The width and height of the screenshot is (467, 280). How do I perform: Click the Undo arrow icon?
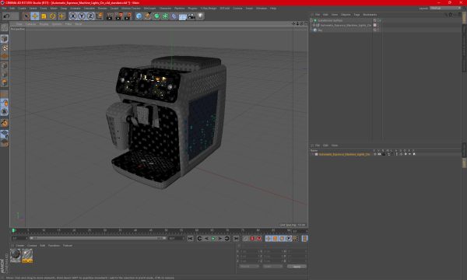coord(6,16)
